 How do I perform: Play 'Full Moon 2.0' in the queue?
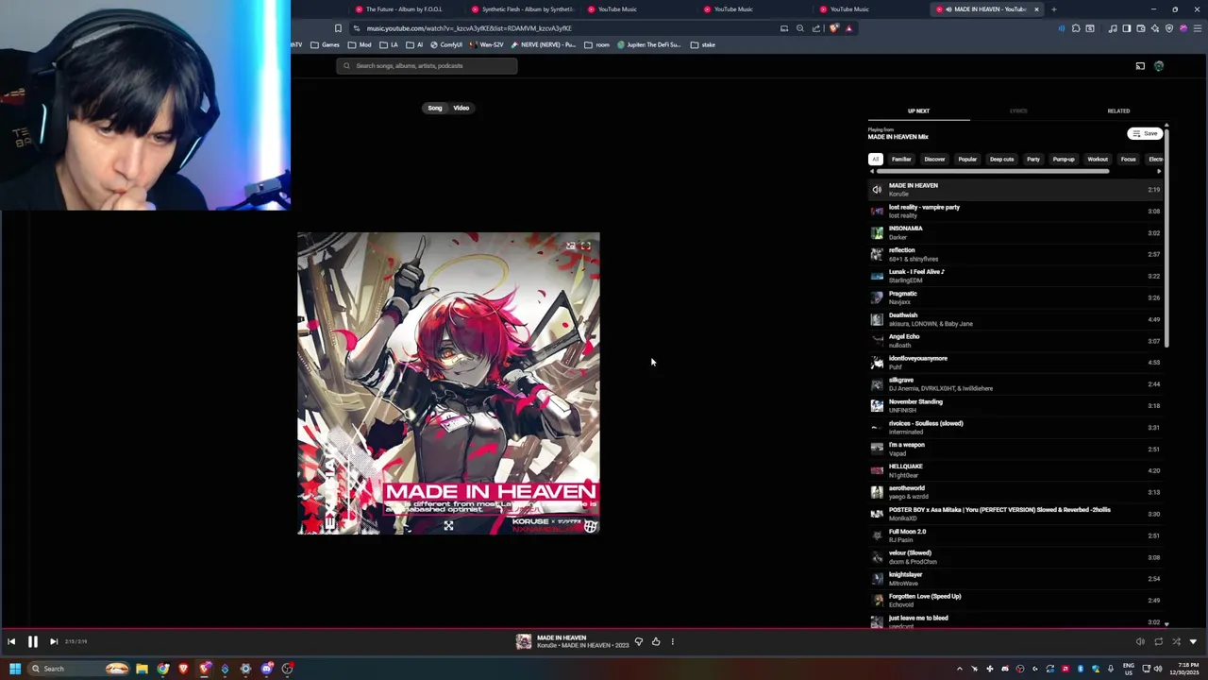click(1015, 535)
